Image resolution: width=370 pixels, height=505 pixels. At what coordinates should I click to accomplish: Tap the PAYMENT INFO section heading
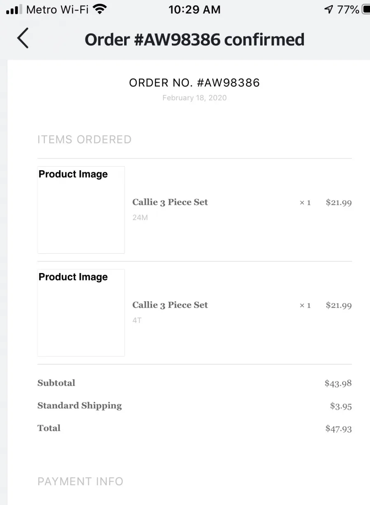tap(80, 482)
